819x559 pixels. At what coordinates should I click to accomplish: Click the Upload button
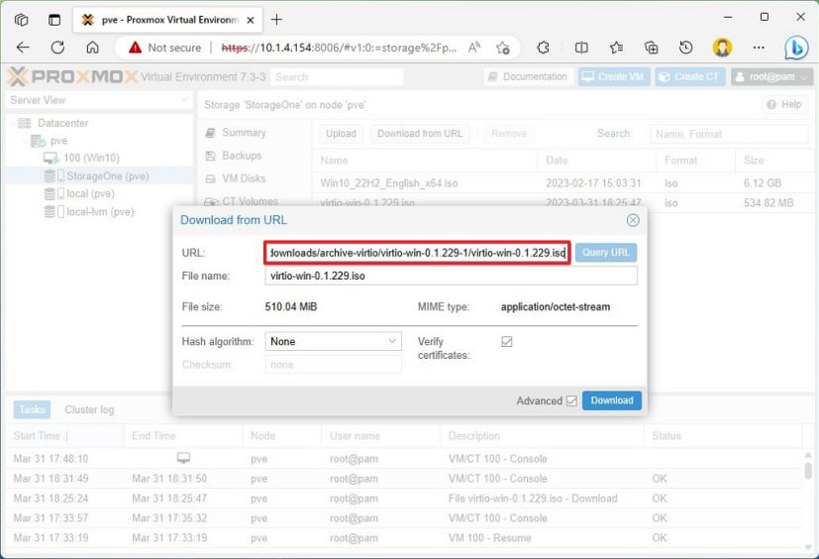[x=341, y=134]
